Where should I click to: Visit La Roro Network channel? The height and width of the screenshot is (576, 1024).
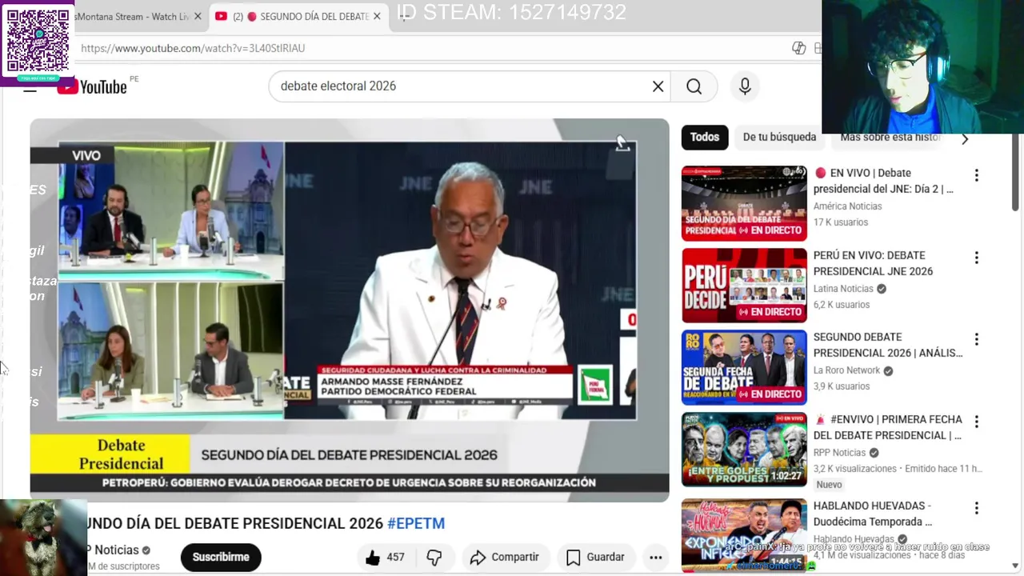click(x=847, y=370)
